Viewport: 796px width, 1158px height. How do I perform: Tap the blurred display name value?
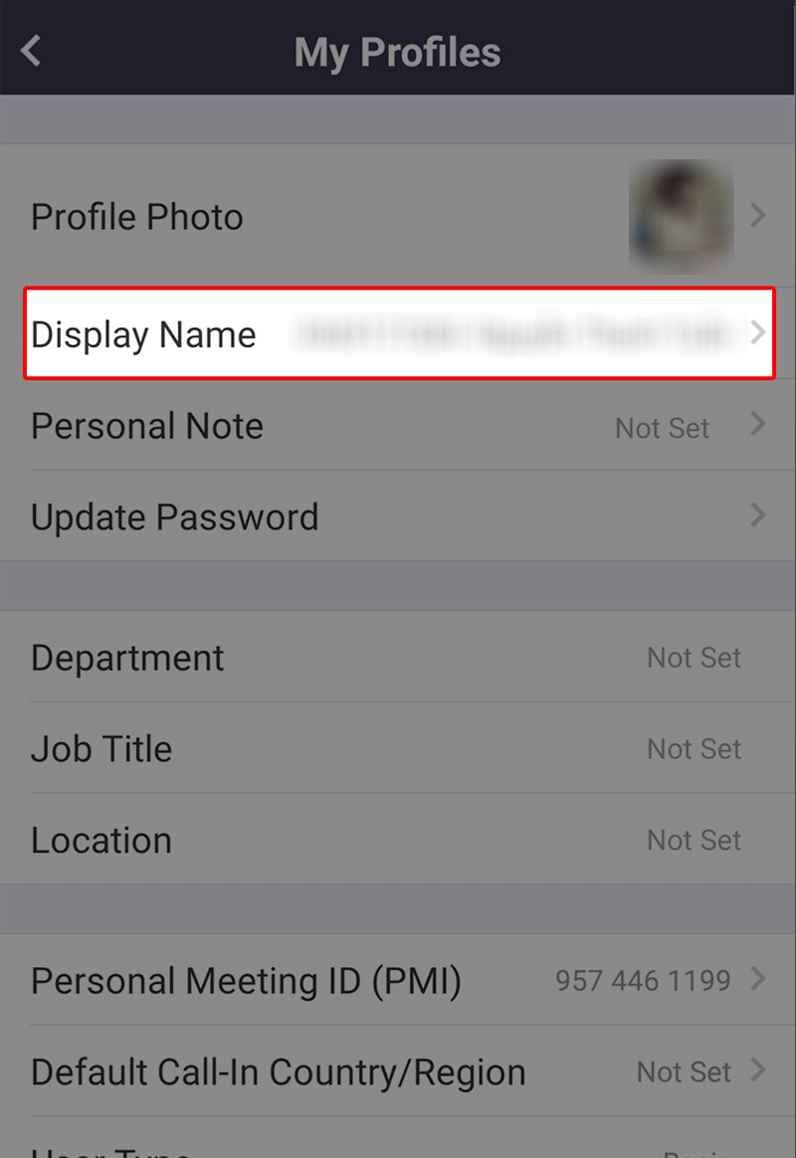(513, 333)
